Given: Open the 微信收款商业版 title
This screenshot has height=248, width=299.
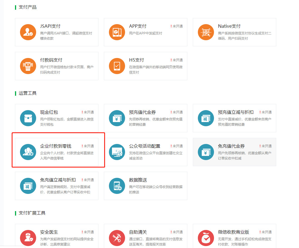Looking at the screenshot, I should coord(234,232).
